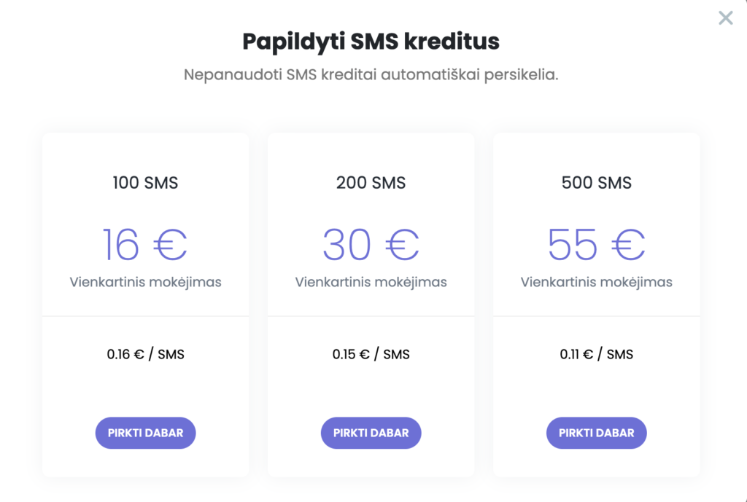The image size is (747, 502).
Task: Select the 500 SMS plan title
Action: [x=596, y=183]
